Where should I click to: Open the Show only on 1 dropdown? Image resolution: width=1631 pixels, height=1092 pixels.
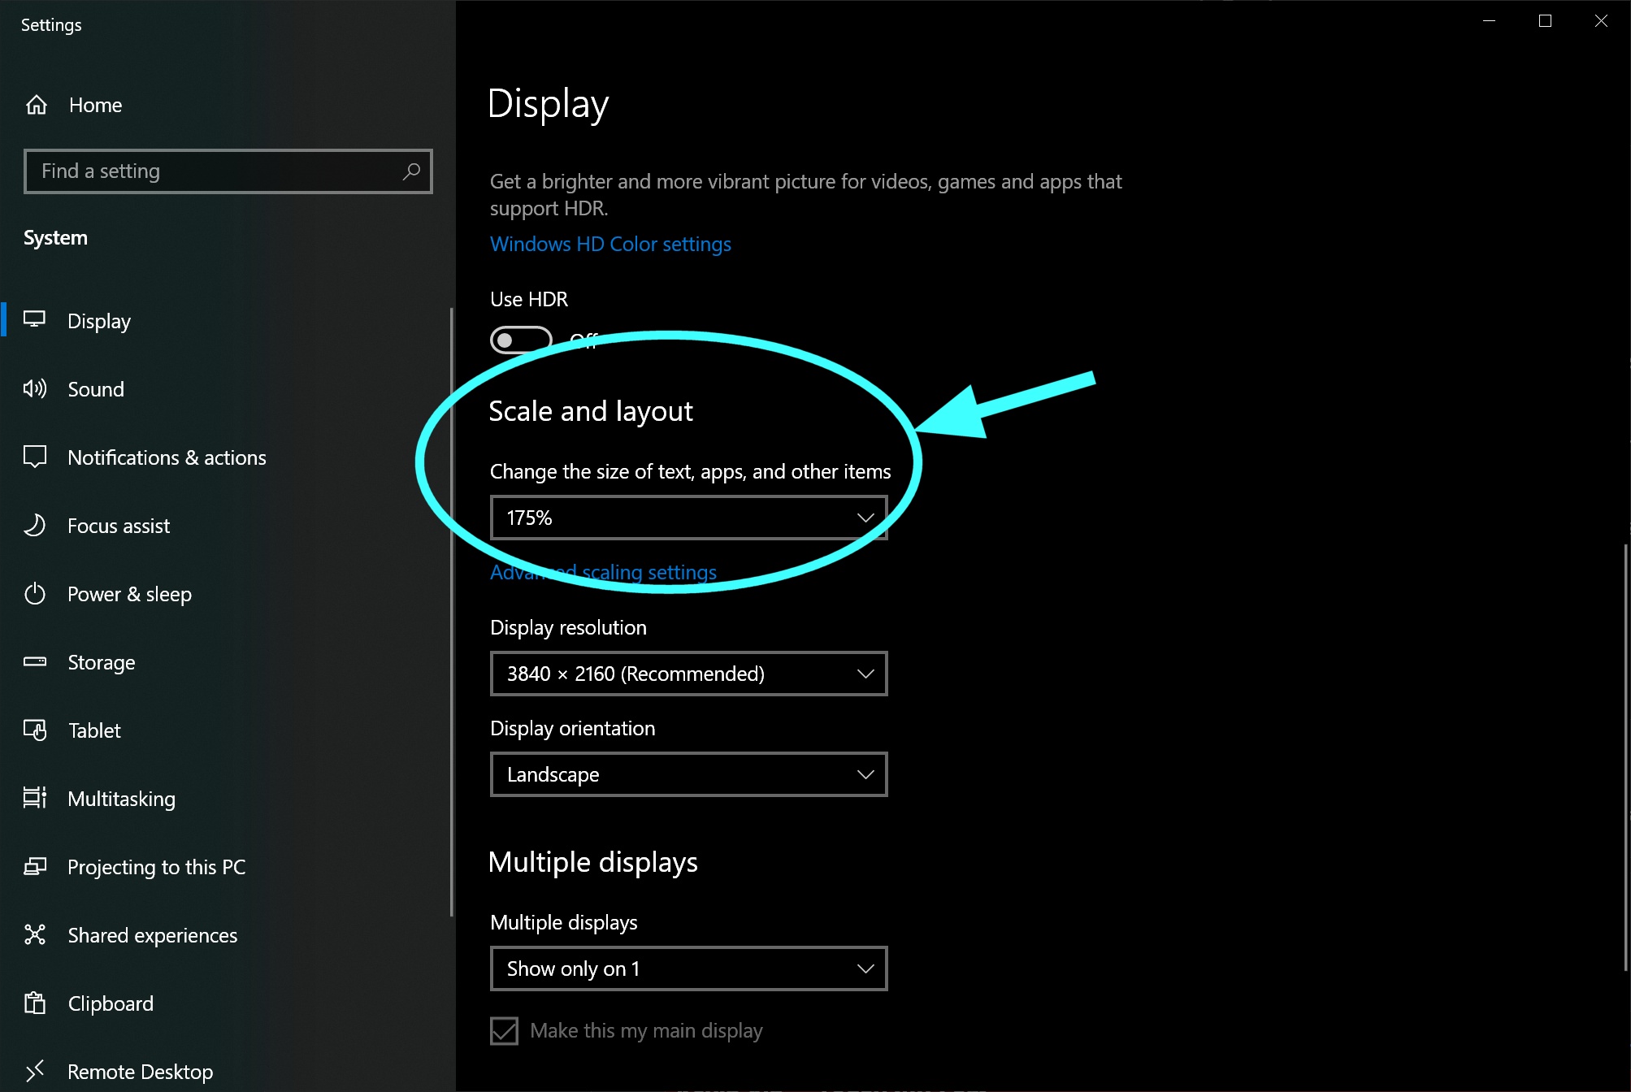click(x=688, y=968)
